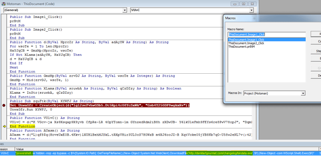Click the Public Sub Image2_Click() line
The image size is (321, 156).
(x=36, y=29)
